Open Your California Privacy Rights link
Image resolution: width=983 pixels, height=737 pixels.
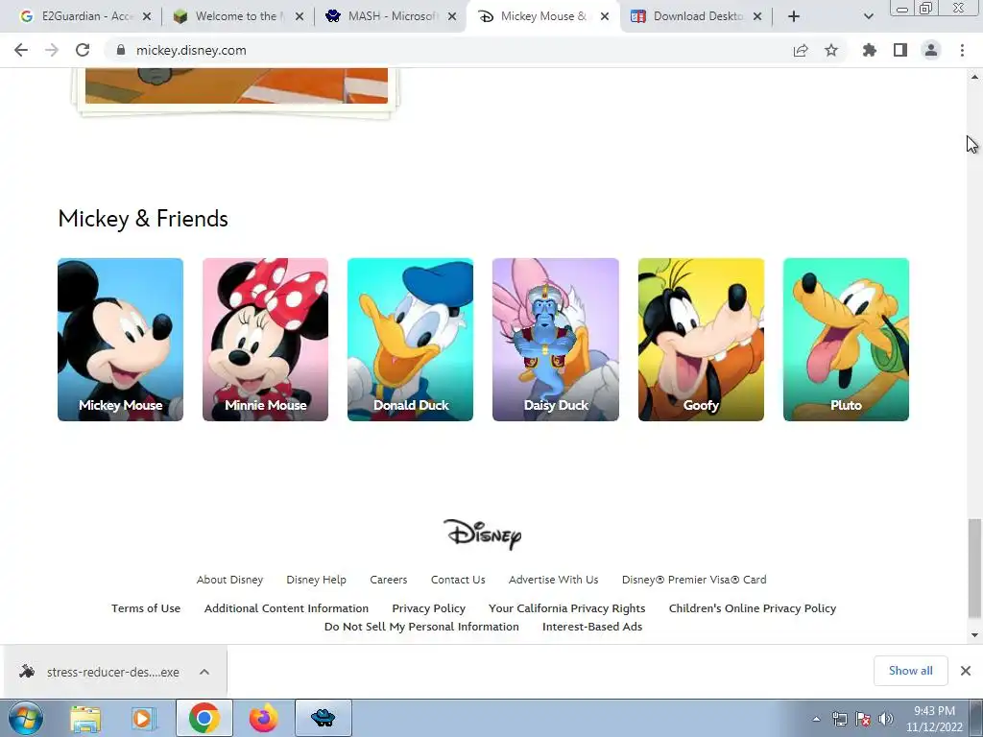pos(566,607)
